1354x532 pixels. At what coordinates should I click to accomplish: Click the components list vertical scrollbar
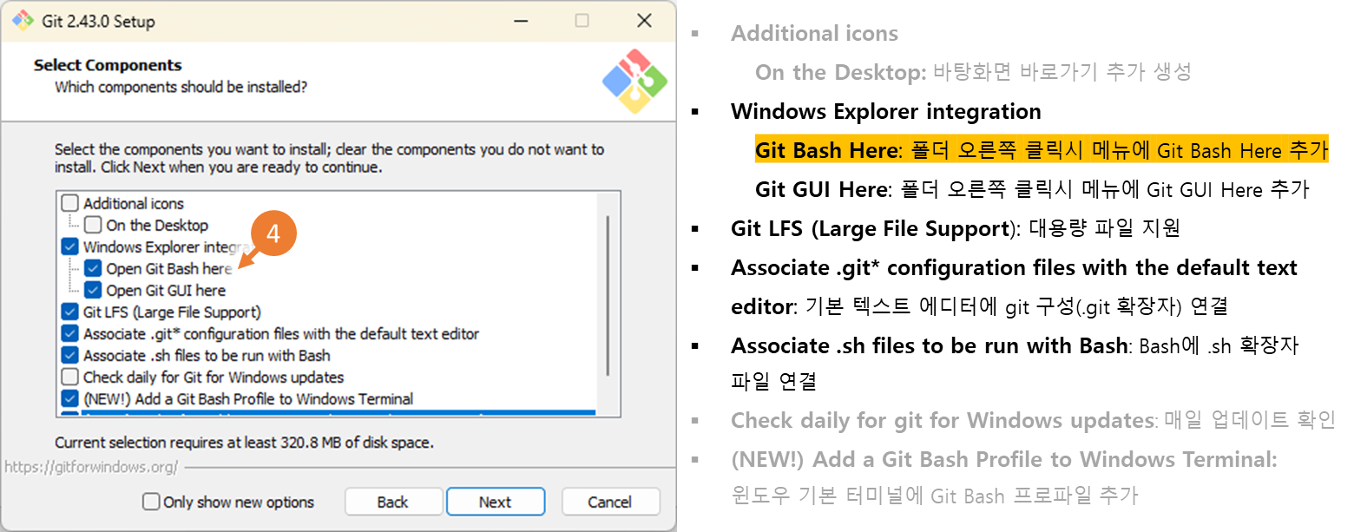tap(608, 295)
